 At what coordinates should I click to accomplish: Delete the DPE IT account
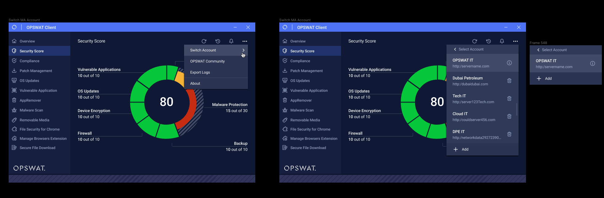pyautogui.click(x=509, y=134)
